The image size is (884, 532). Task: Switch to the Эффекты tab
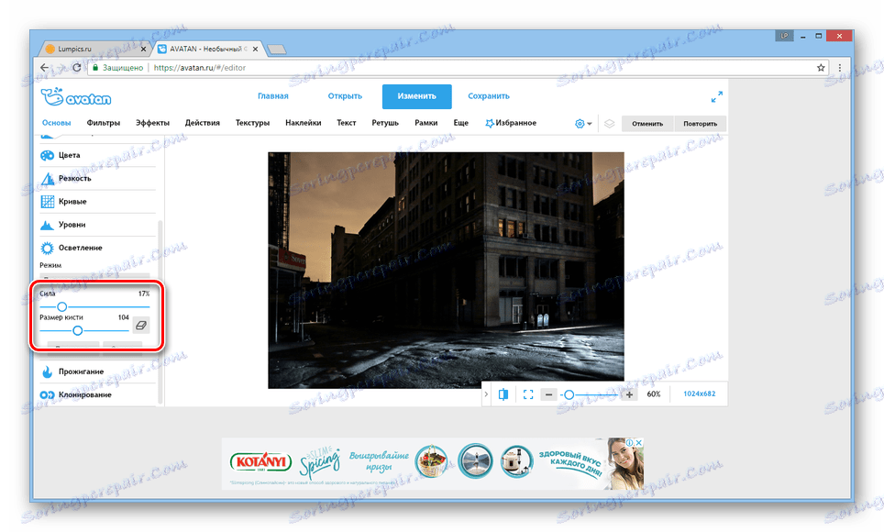tap(152, 123)
